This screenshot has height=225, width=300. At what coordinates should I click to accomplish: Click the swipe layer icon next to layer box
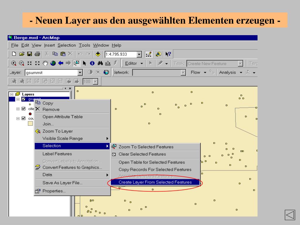[106, 72]
